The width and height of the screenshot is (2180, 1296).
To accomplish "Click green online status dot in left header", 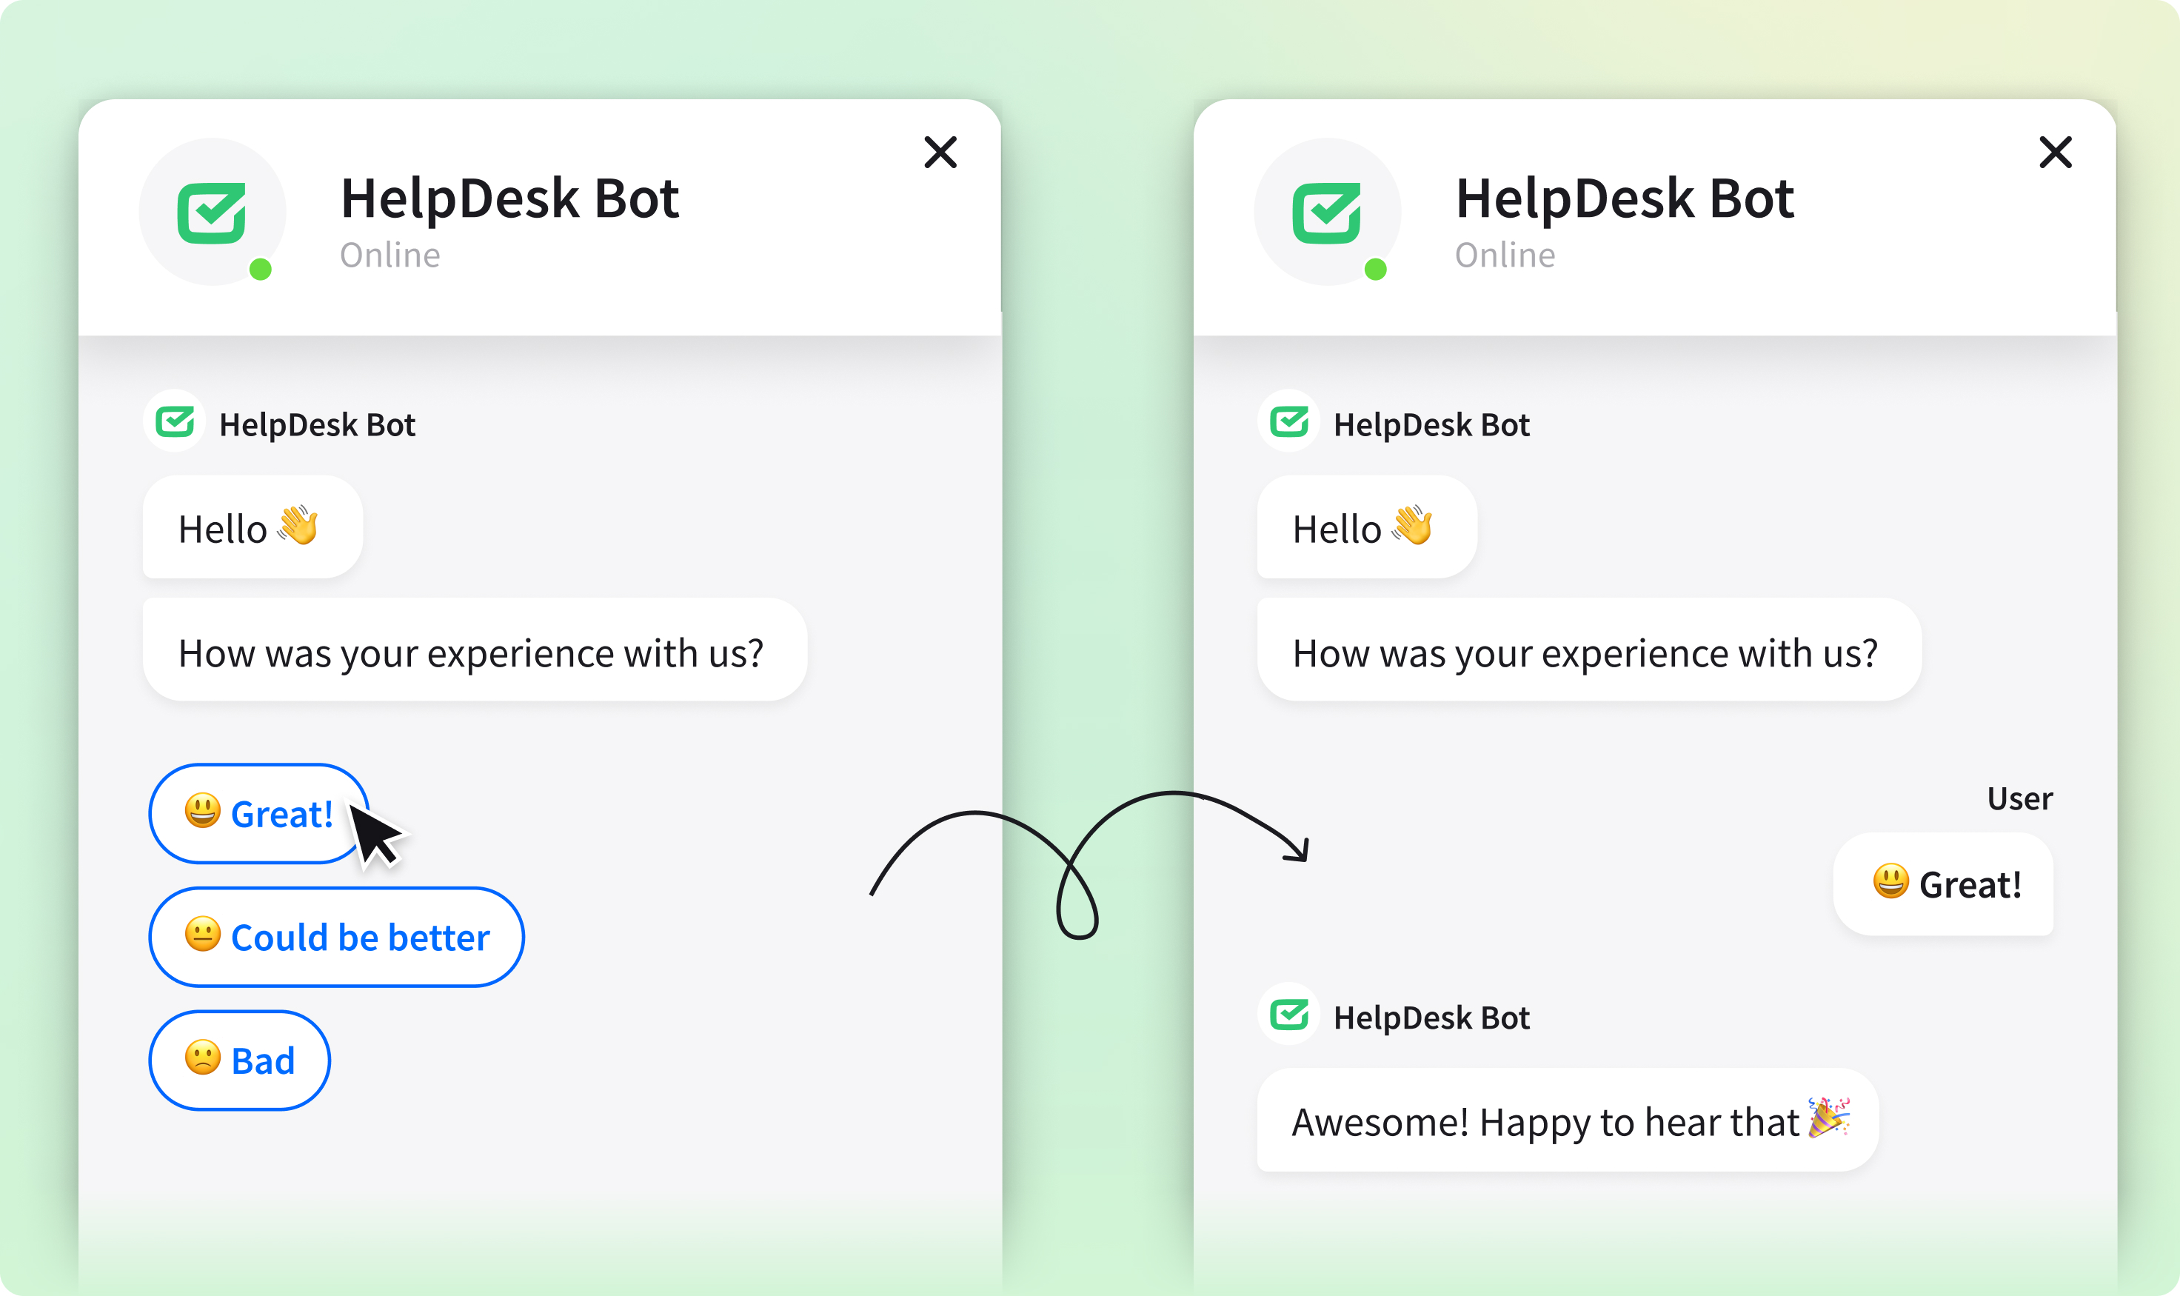I will pyautogui.click(x=260, y=269).
